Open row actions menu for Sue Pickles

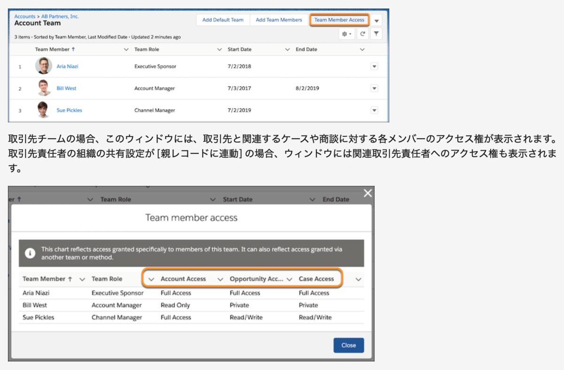point(375,110)
